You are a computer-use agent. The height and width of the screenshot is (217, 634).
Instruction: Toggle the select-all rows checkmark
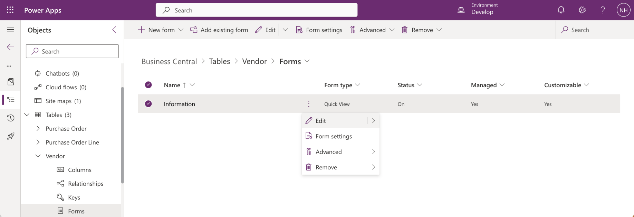tap(148, 85)
